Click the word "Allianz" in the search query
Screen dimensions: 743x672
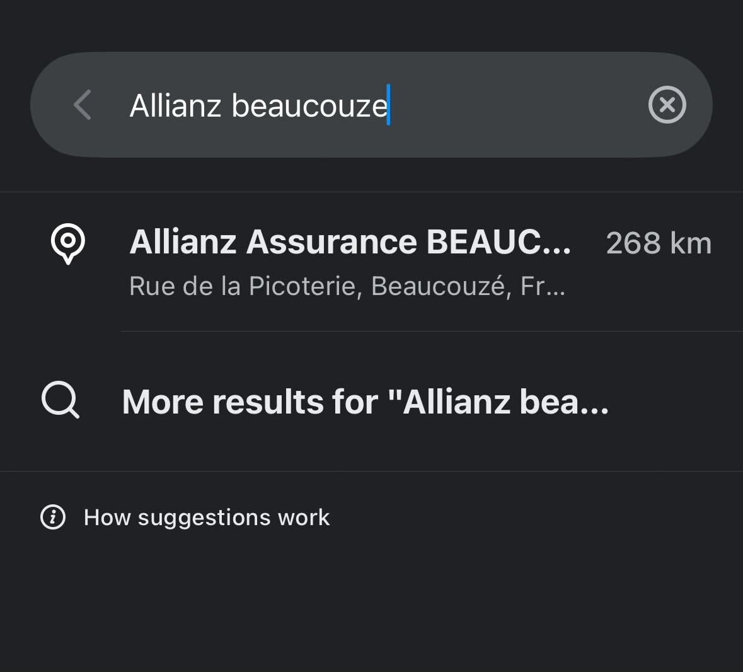[175, 105]
